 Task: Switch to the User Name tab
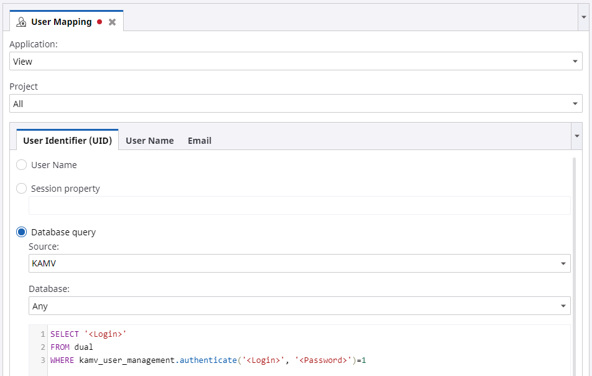[149, 140]
